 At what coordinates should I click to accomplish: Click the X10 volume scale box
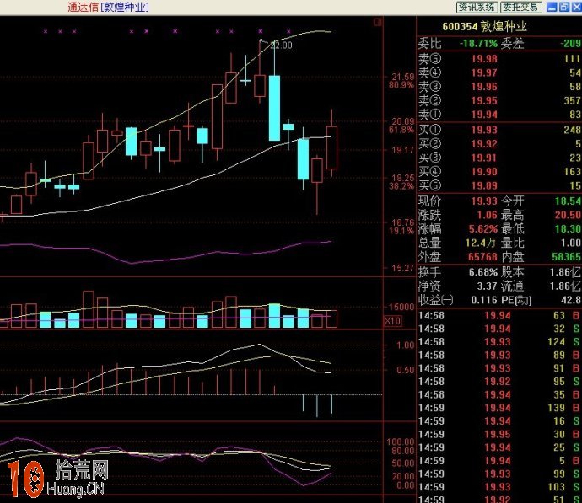point(392,321)
